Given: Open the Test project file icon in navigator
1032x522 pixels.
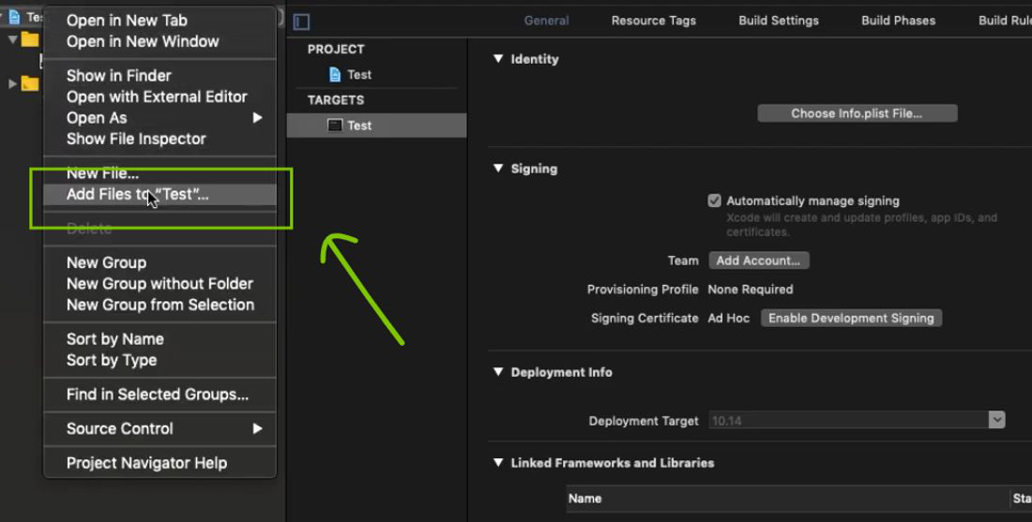Looking at the screenshot, I should 14,17.
